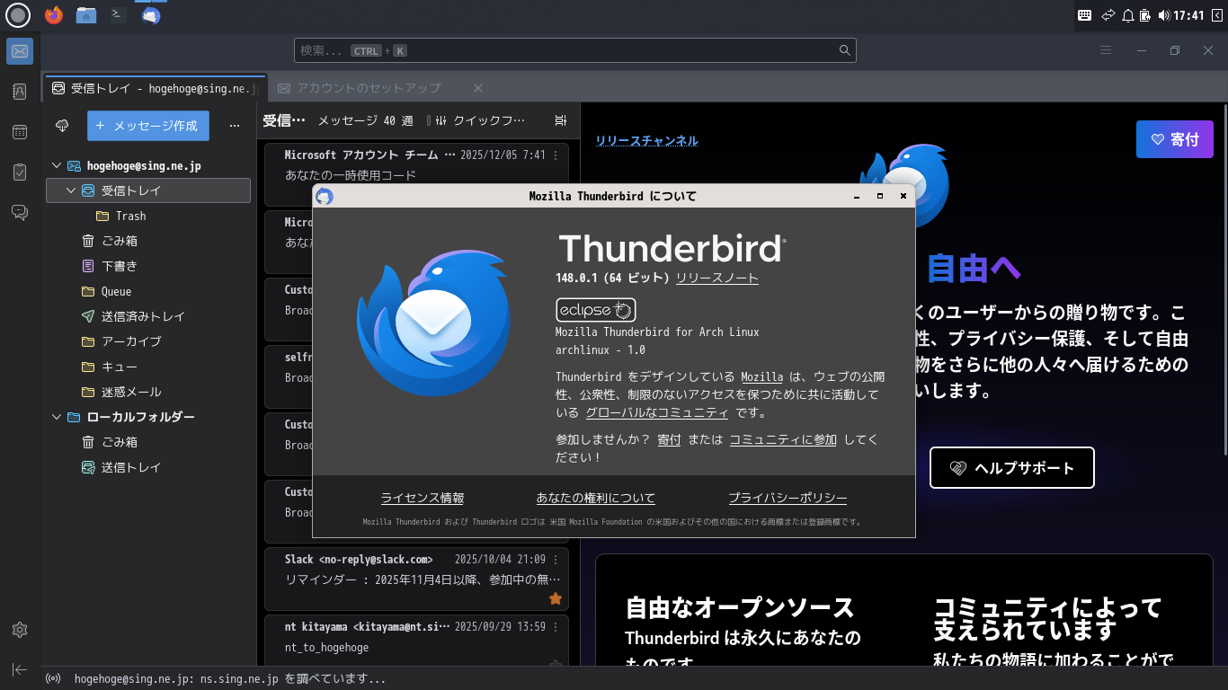Switch to the 受信トレイ tab
Screen dimensions: 1228x690
click(155, 88)
